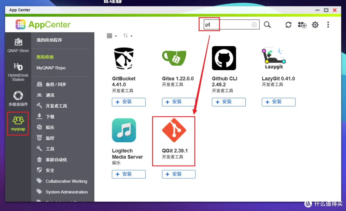Open Github CLI 2.49.2 title
The height and width of the screenshot is (211, 346).
[224, 82]
